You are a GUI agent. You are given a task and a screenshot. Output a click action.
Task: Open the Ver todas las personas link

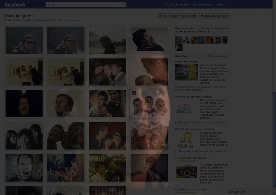pyautogui.click(x=215, y=28)
